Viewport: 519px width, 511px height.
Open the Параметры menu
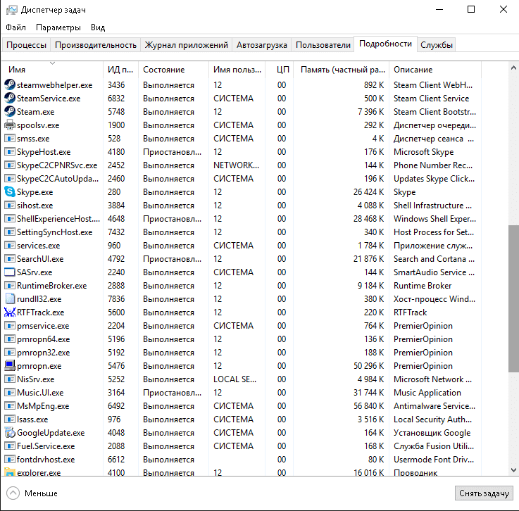[58, 27]
